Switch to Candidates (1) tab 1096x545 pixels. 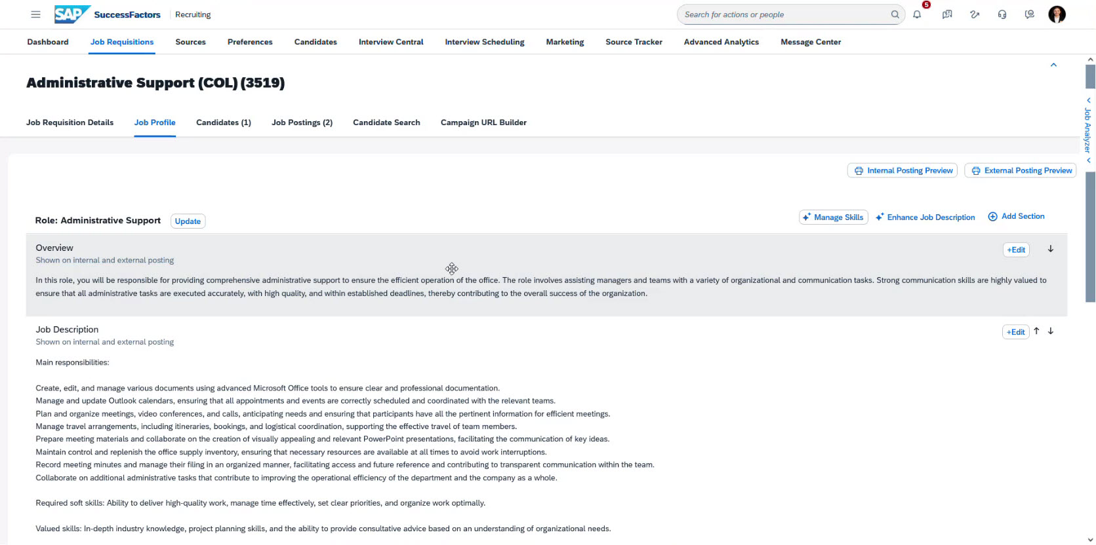pyautogui.click(x=223, y=122)
